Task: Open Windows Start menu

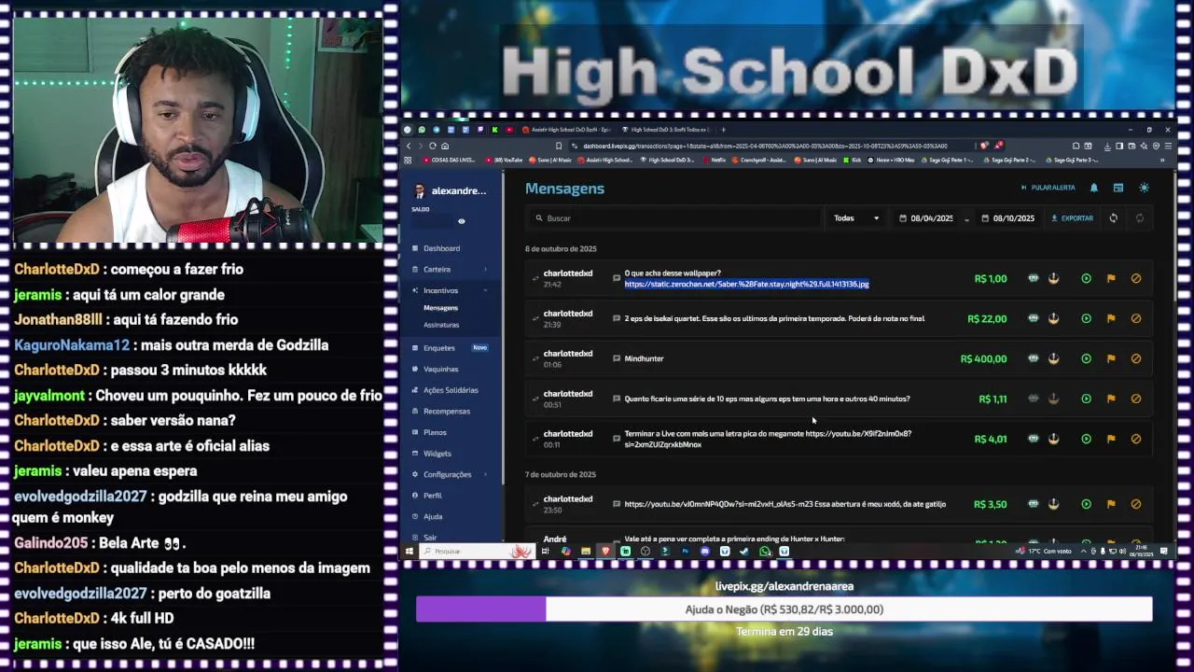Action: coord(409,552)
